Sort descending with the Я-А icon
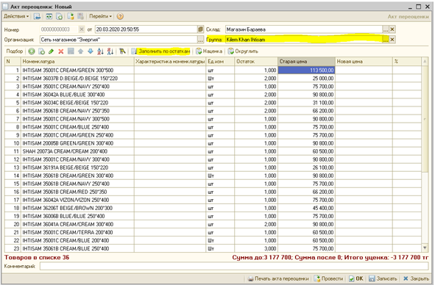Viewport: 435px width, 285px height. click(x=110, y=51)
